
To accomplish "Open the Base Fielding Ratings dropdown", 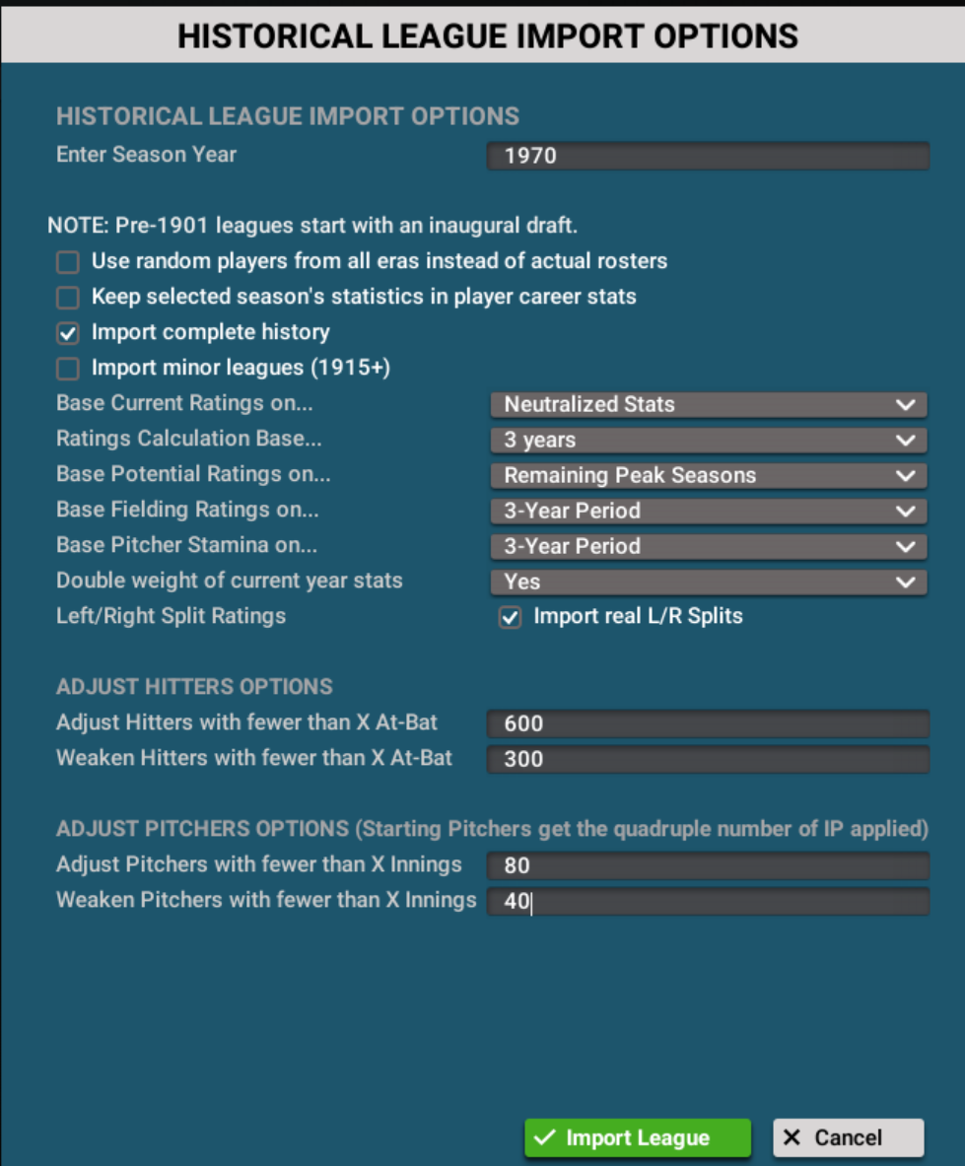I will click(x=708, y=511).
